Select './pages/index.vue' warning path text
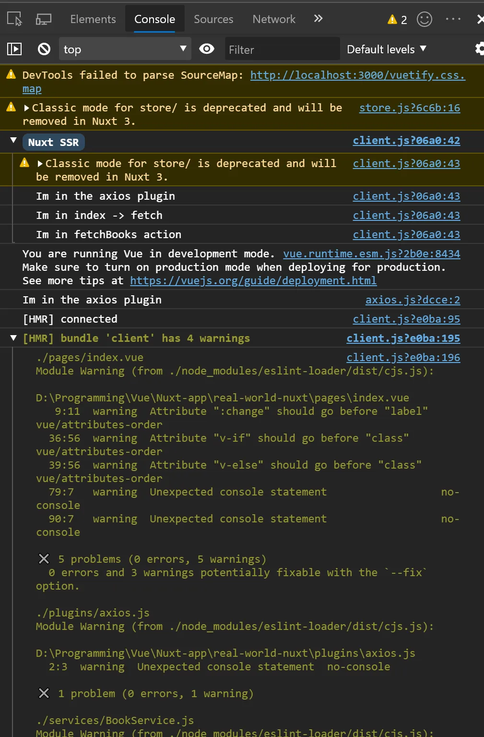Viewport: 484px width, 737px height. pos(90,358)
